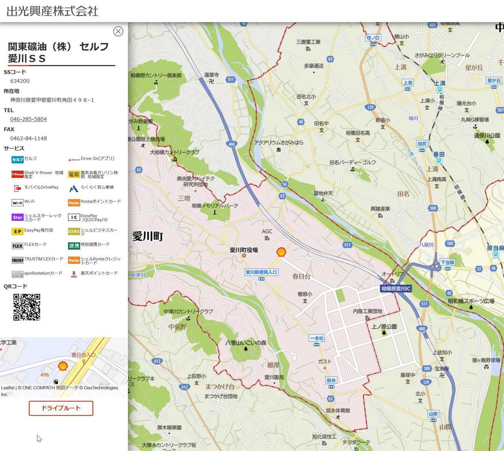504x451 pixels.
Task: Click the シェルPontaクレジットカード icon
Action: pyautogui.click(x=74, y=260)
